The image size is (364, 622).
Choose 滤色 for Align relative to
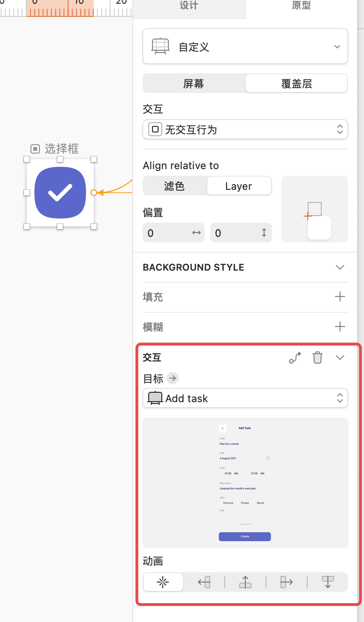(x=174, y=186)
